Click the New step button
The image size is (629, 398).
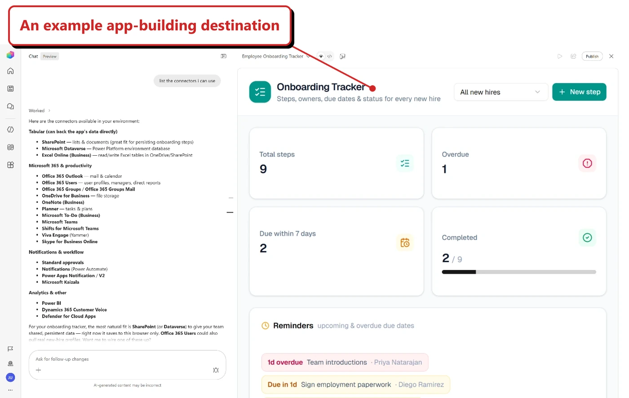[579, 92]
